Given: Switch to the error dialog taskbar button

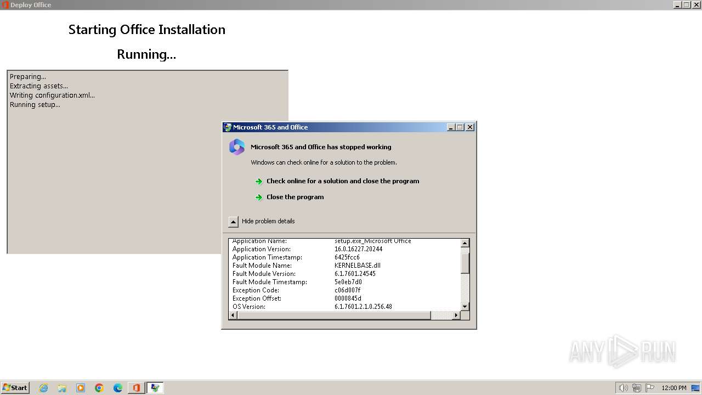Looking at the screenshot, I should coord(155,388).
